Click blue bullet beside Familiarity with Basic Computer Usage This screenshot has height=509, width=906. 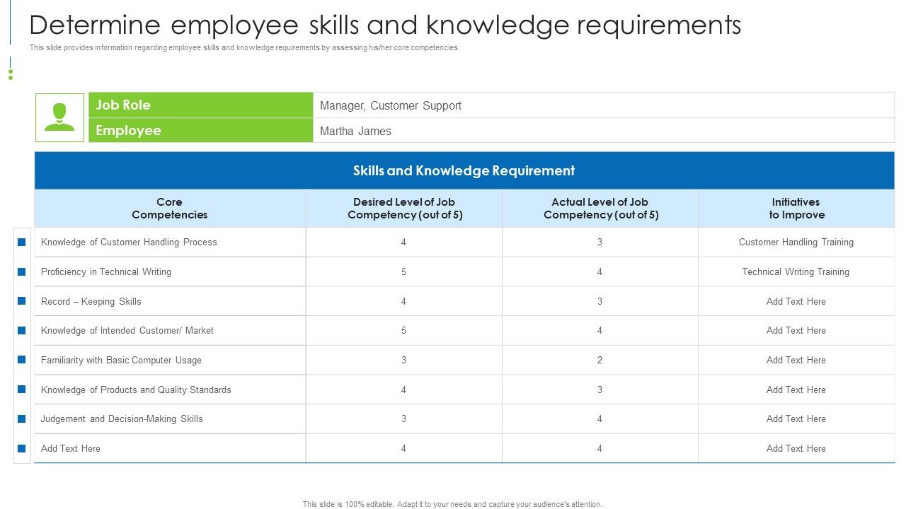pos(22,360)
